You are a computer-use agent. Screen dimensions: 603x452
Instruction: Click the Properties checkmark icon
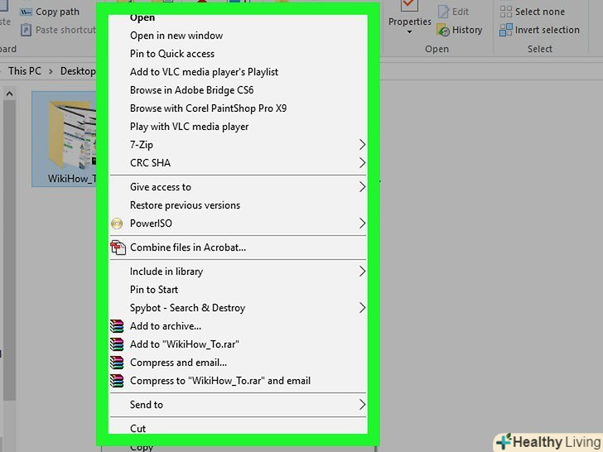pos(409,5)
